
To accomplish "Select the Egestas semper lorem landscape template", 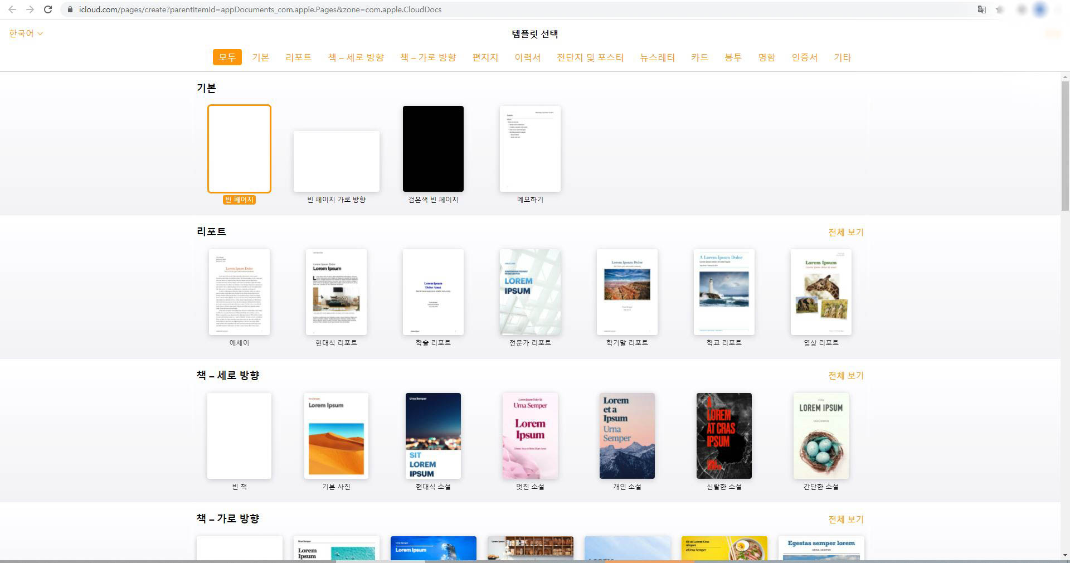I will (x=821, y=549).
